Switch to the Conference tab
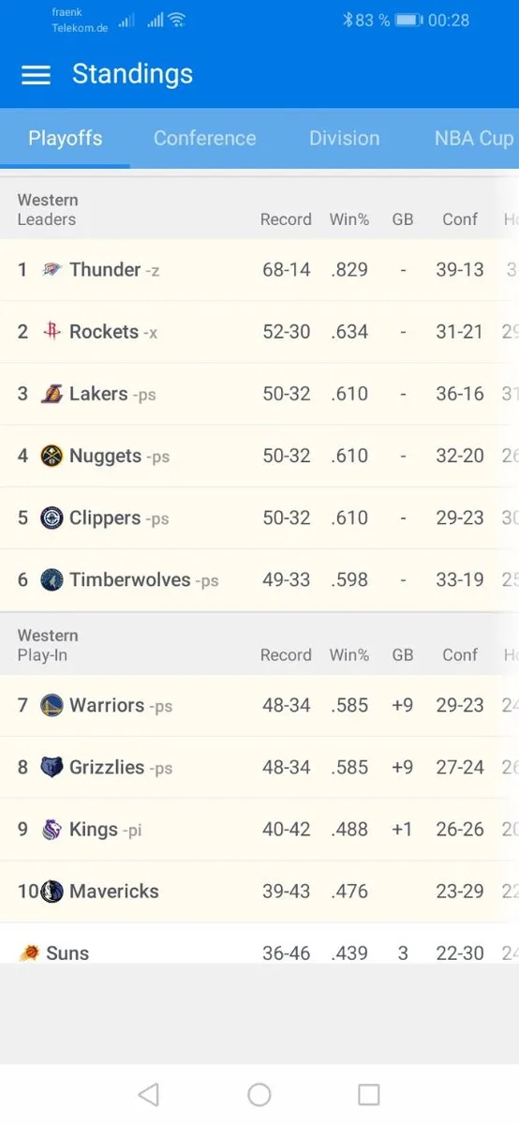This screenshot has height=1125, width=519. [x=204, y=139]
